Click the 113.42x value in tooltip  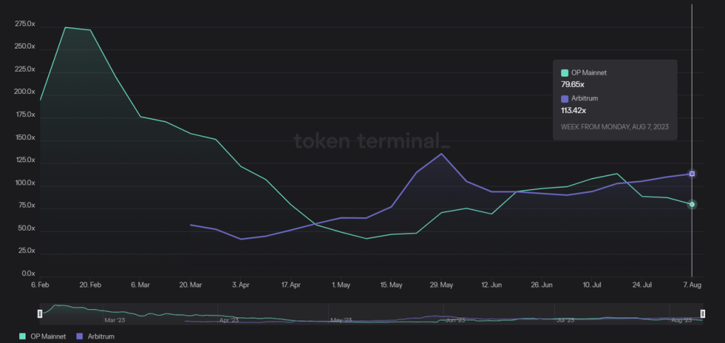(x=573, y=110)
